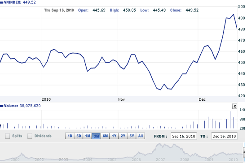Click the Volume legend color marker
Image resolution: width=247 pixels, height=163 pixels.
(2, 106)
